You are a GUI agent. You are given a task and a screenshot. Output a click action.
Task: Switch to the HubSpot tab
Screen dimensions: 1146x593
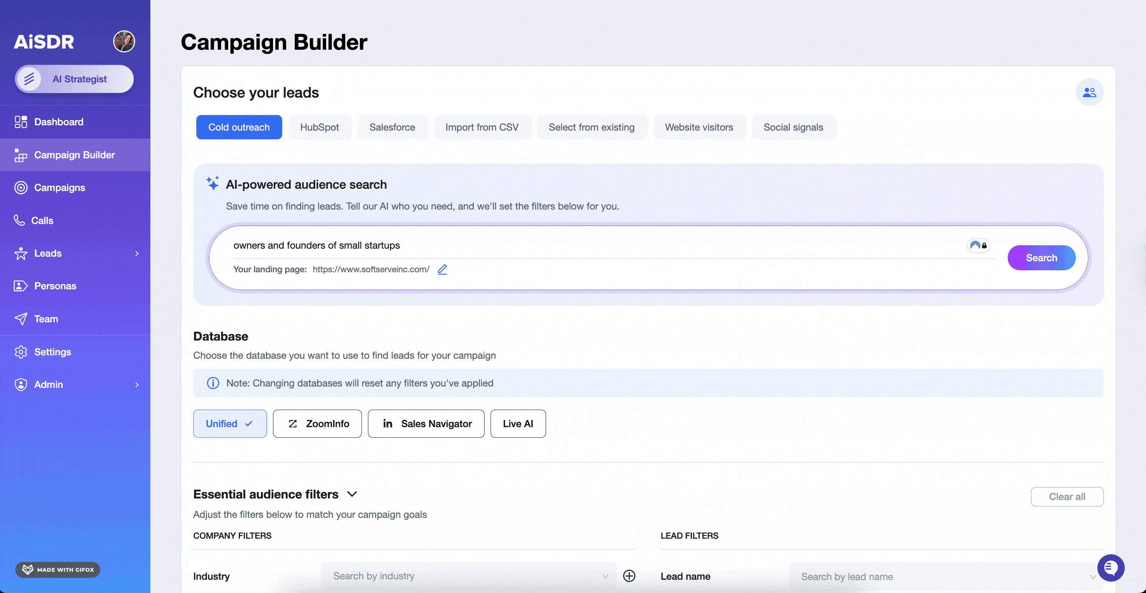click(319, 127)
